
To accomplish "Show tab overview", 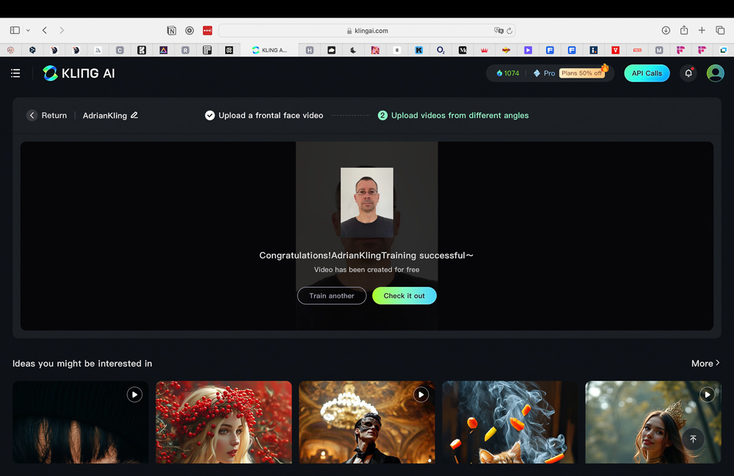I will tap(720, 30).
